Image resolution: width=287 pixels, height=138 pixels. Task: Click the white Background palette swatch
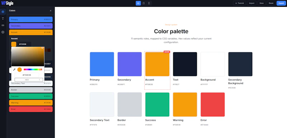(212, 64)
